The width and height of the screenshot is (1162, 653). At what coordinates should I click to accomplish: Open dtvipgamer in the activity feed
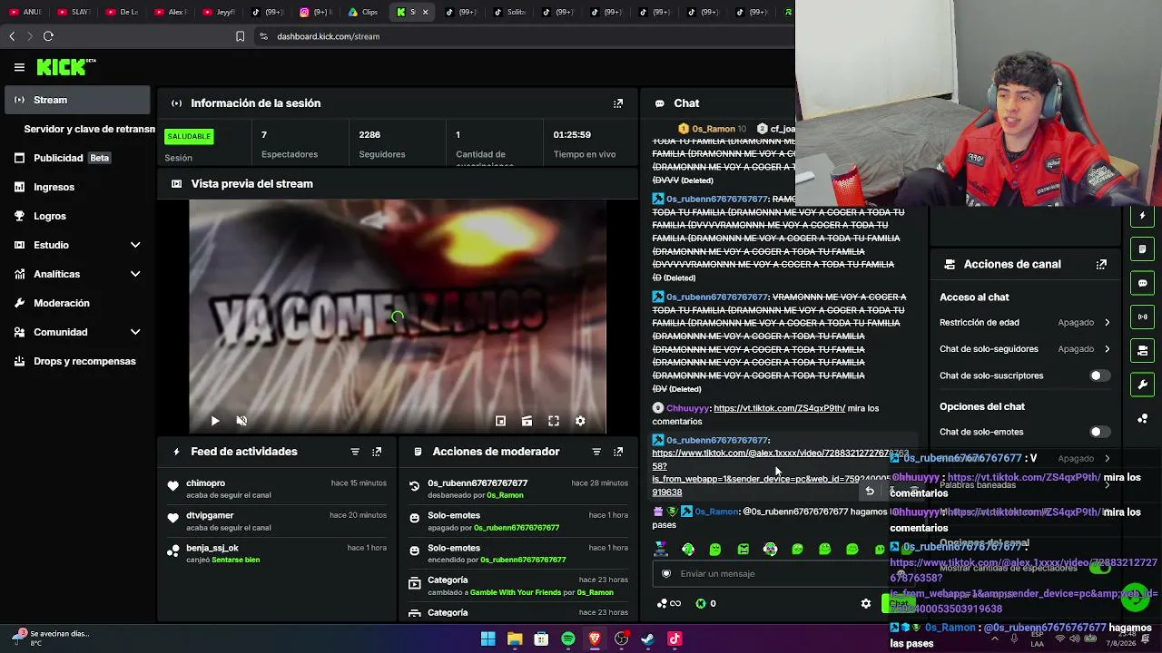coord(210,516)
